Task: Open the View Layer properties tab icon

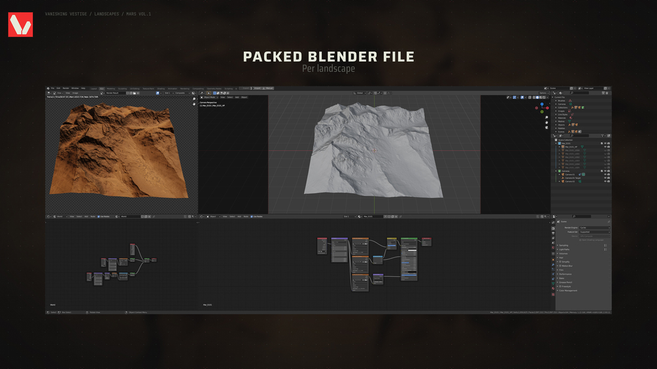Action: (553, 238)
